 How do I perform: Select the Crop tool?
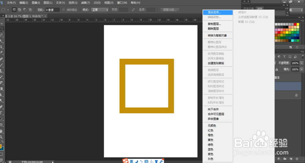[2, 47]
